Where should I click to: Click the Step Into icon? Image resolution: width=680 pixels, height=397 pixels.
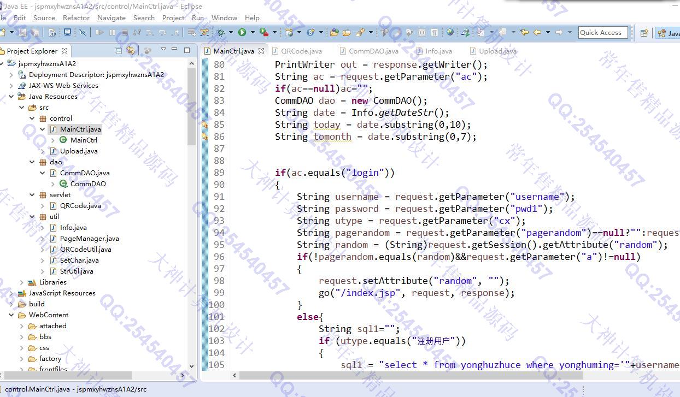click(149, 32)
